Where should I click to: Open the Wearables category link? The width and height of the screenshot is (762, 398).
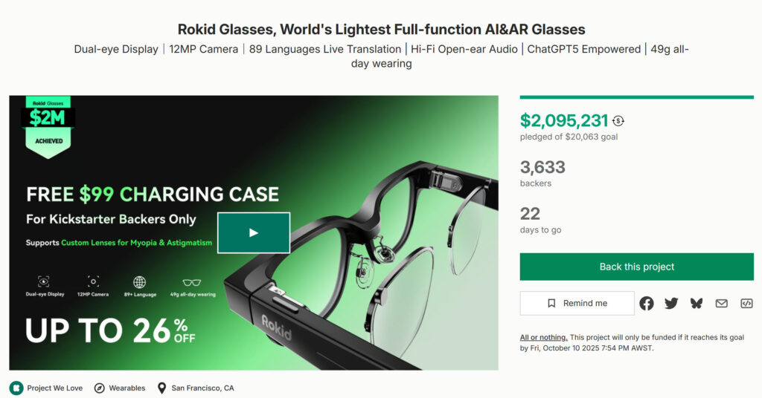tap(127, 388)
